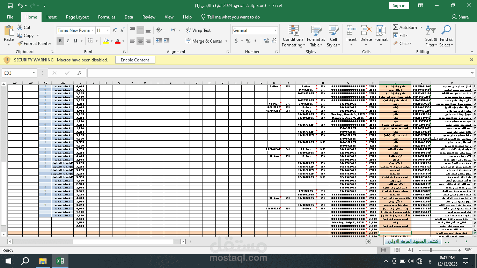Expand the General number format dropdown
Screen dimensions: 477x268
pyautogui.click(x=276, y=30)
